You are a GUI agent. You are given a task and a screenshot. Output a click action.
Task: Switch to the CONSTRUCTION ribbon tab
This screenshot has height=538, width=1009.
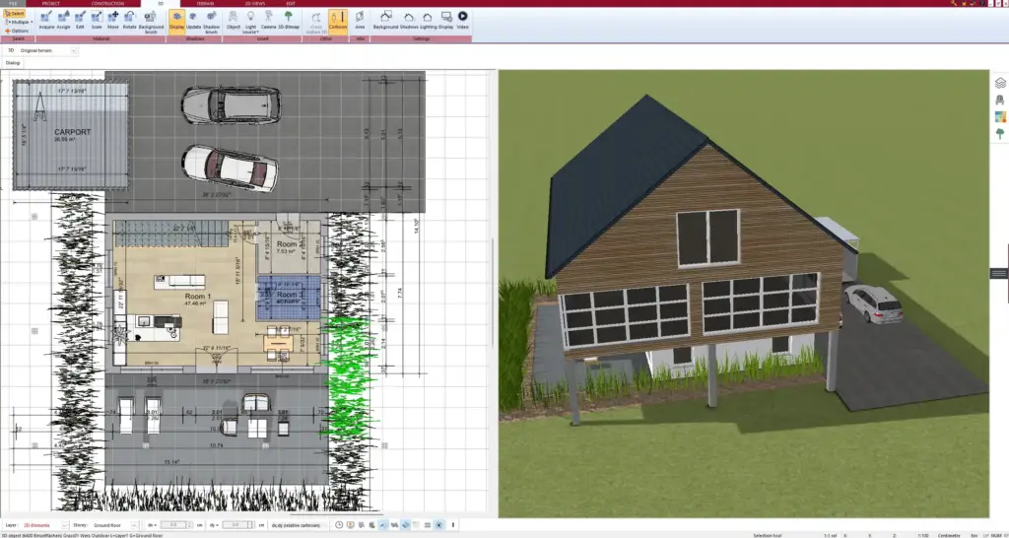tap(107, 3)
